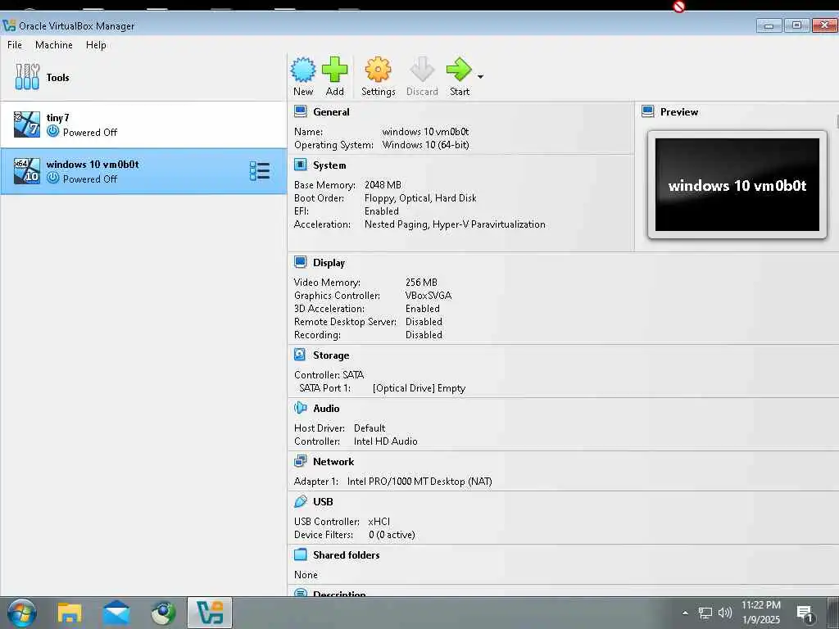Viewport: 839px width, 629px height.
Task: Click the tiny7 Windows 7 OS icon
Action: (27, 124)
